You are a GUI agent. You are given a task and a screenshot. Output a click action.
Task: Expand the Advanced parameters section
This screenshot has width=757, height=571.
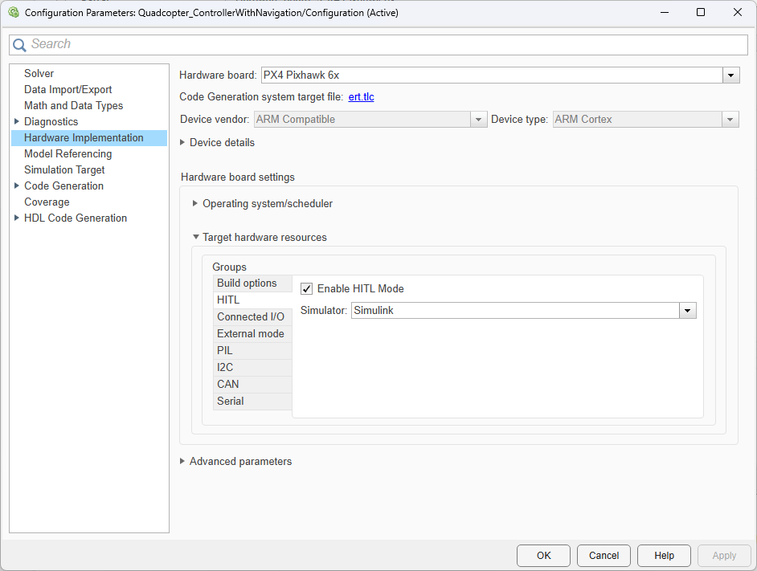(x=182, y=461)
